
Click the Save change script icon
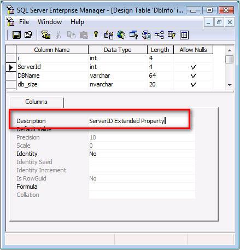46,34
